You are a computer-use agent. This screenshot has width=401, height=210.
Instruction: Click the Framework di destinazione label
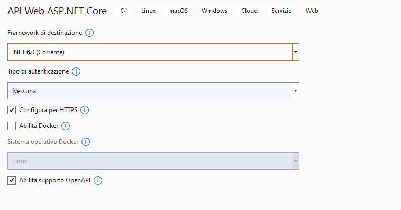45,33
